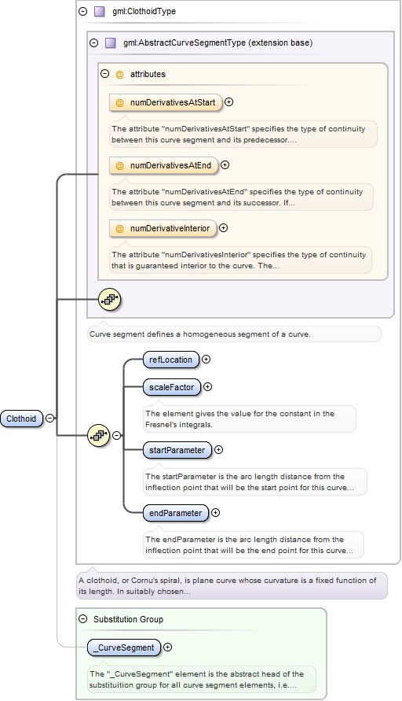The width and height of the screenshot is (402, 701).
Task: Expand the numDerivativesAtStart attribute
Action: pyautogui.click(x=228, y=102)
